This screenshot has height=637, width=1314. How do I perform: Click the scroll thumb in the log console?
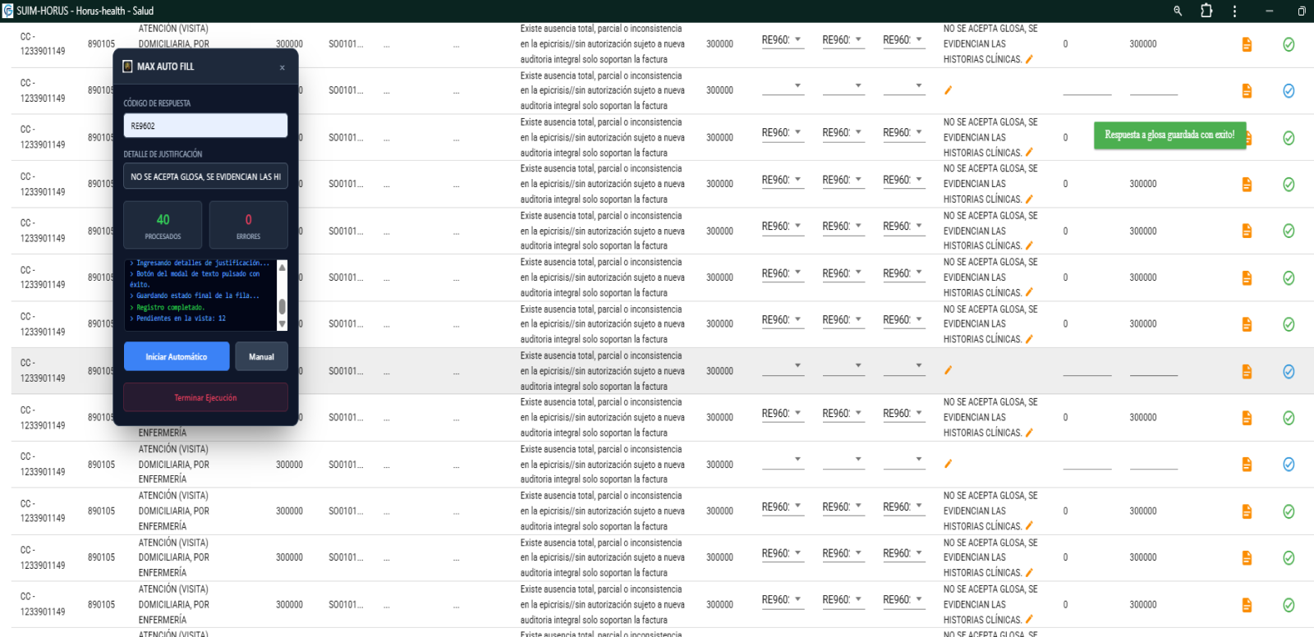point(282,306)
